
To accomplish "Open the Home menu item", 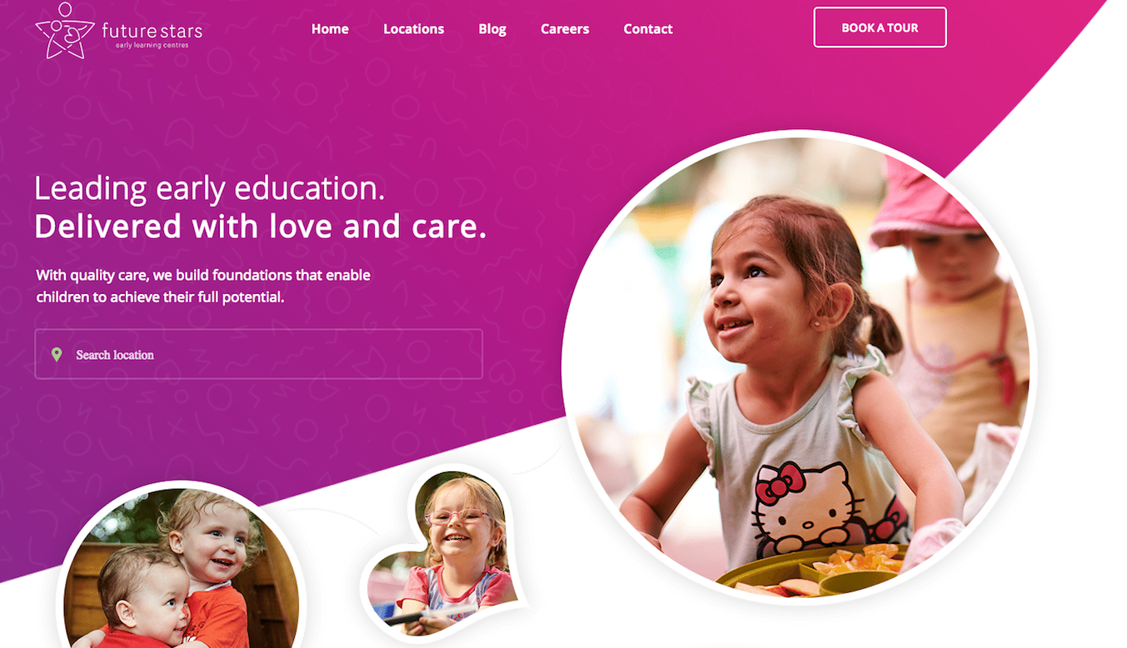I will click(x=330, y=28).
